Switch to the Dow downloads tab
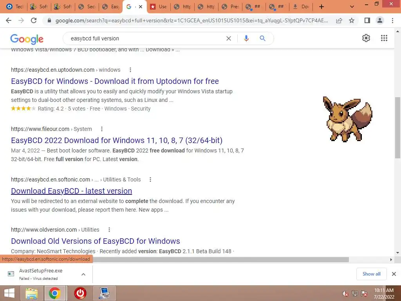Viewport: 401px width, 301px height. click(x=301, y=7)
